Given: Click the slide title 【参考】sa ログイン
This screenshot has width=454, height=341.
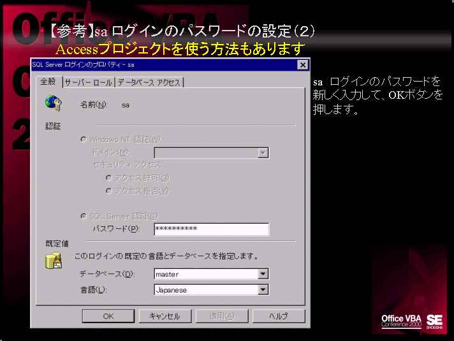Looking at the screenshot, I should (x=182, y=31).
